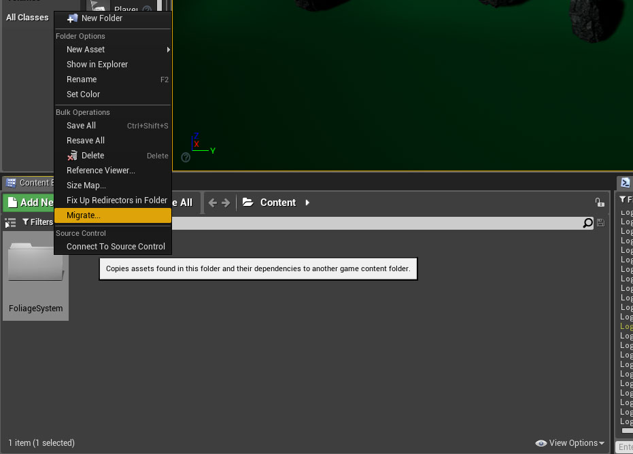Click the search magnifier icon

pos(587,223)
